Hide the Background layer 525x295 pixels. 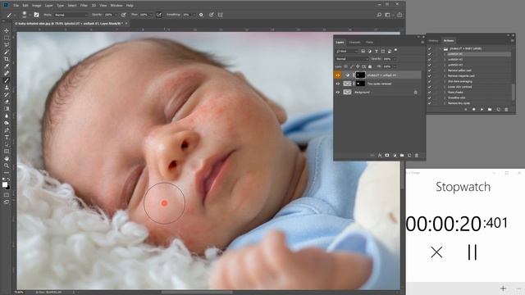pos(338,92)
